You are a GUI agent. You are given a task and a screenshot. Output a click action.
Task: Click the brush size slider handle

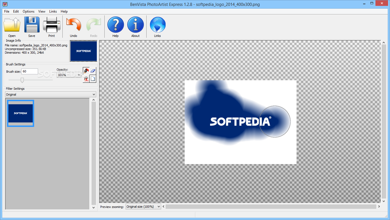click(x=22, y=80)
